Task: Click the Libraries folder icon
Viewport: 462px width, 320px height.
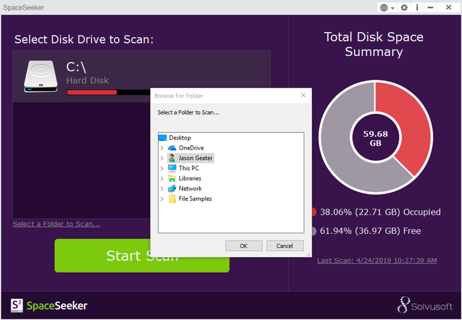Action: 172,179
